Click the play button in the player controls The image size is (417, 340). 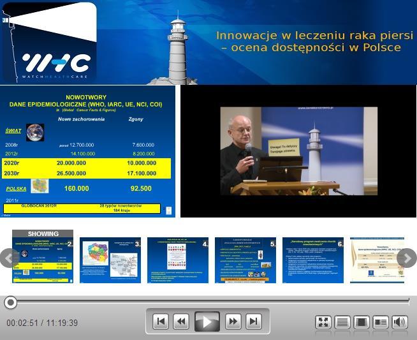coord(207,322)
